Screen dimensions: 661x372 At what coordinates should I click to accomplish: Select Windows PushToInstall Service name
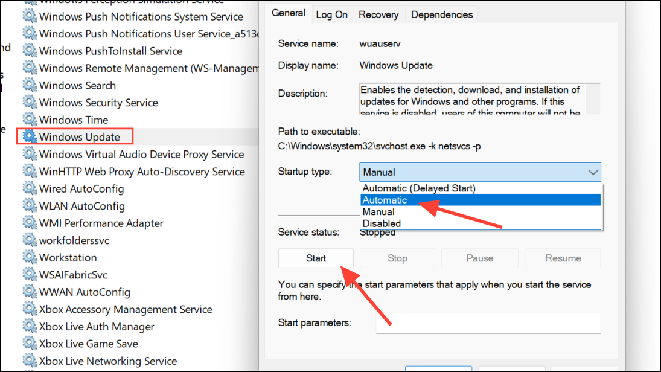tap(111, 51)
